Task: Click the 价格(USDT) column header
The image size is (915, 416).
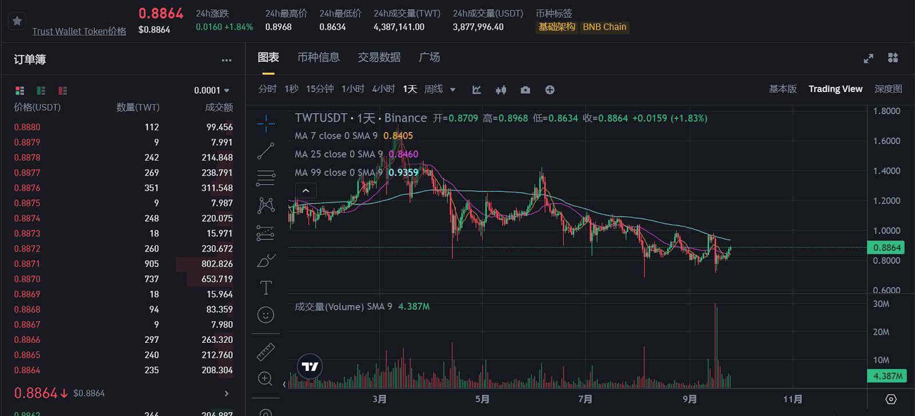Action: (x=37, y=107)
